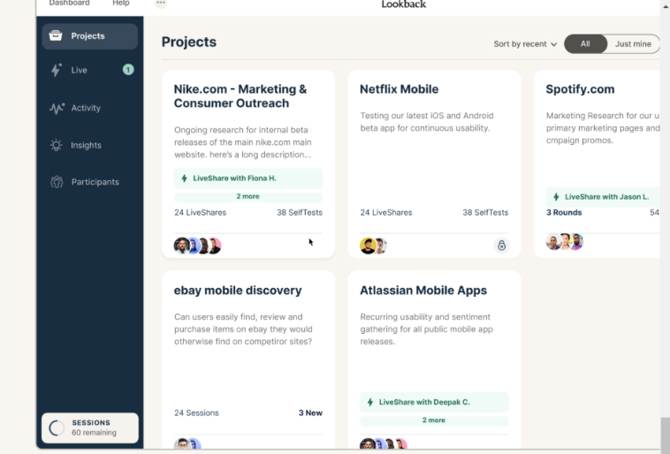The width and height of the screenshot is (670, 454).
Task: Click 24 LiveShares in Nike card
Action: pyautogui.click(x=200, y=212)
